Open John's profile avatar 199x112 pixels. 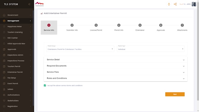[194, 4]
